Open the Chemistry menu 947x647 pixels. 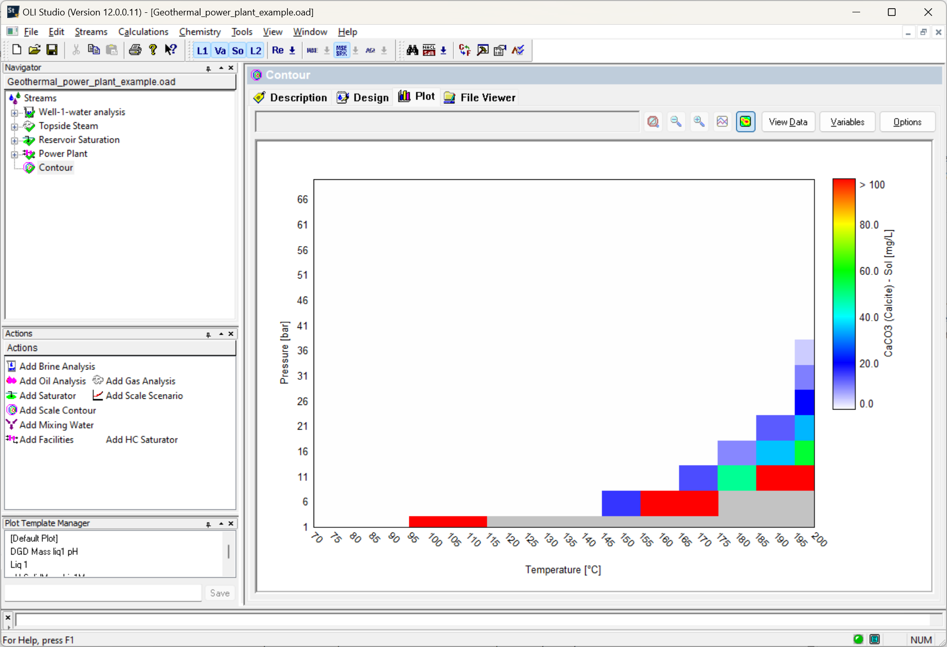200,32
